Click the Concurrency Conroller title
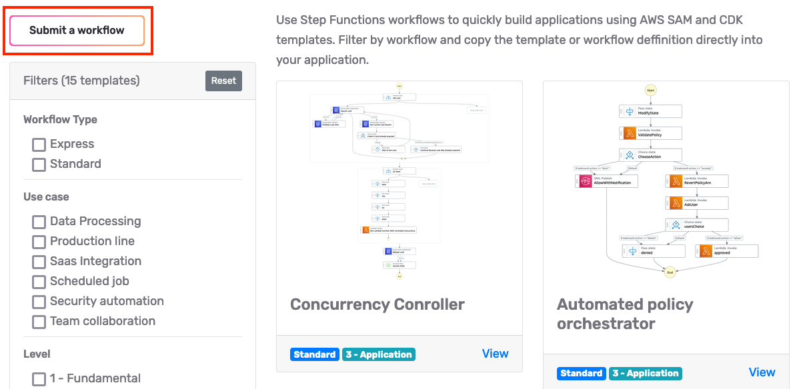Image resolution: width=795 pixels, height=389 pixels. [377, 304]
